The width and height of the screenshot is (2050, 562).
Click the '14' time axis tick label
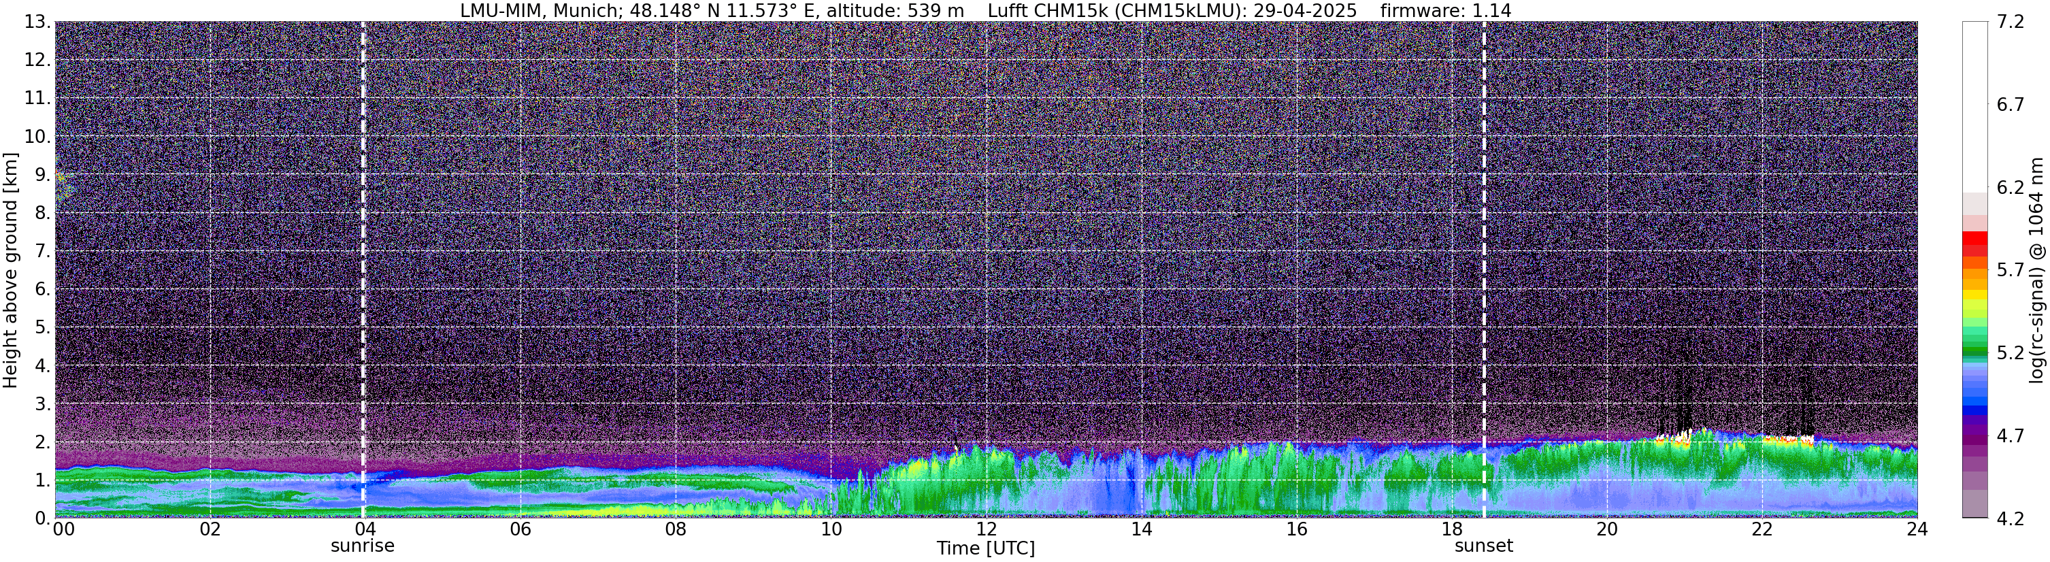[x=1141, y=530]
